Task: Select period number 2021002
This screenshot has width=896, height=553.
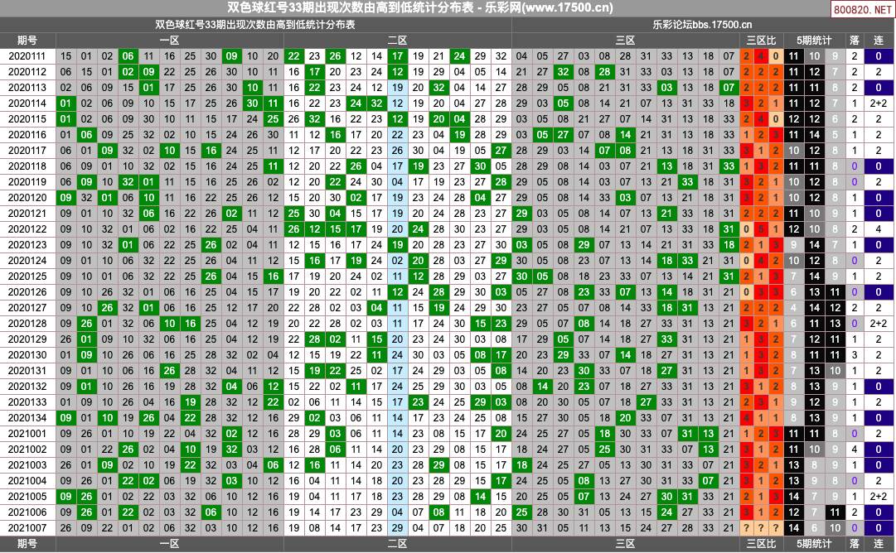Action: [27, 450]
